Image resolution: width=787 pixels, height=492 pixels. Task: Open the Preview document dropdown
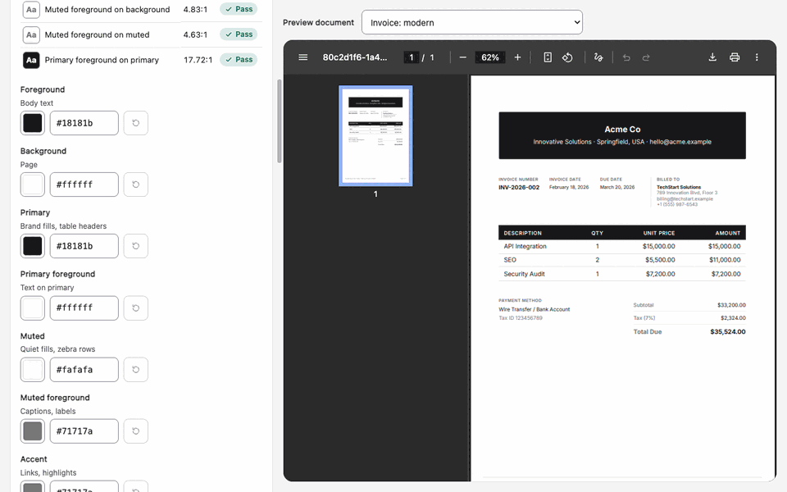(x=472, y=23)
